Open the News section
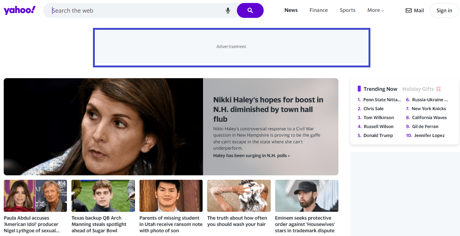The height and width of the screenshot is (236, 460). click(x=291, y=10)
